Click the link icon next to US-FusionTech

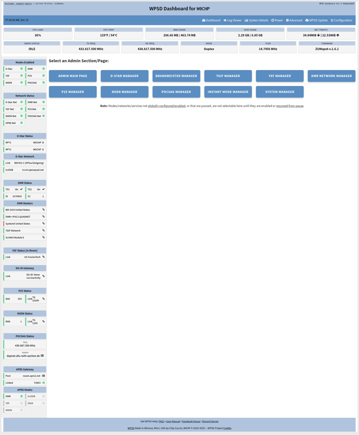pos(43,257)
